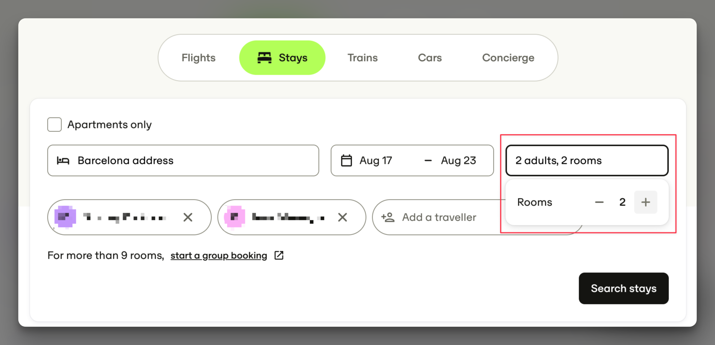The width and height of the screenshot is (715, 345).
Task: Open the calendar icon date picker
Action: tap(346, 160)
